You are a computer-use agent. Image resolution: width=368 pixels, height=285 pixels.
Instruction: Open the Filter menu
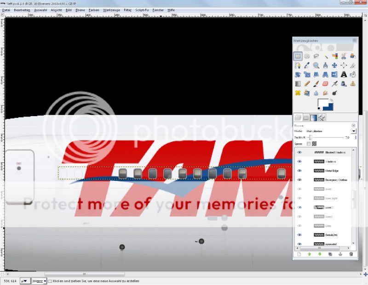(x=127, y=10)
